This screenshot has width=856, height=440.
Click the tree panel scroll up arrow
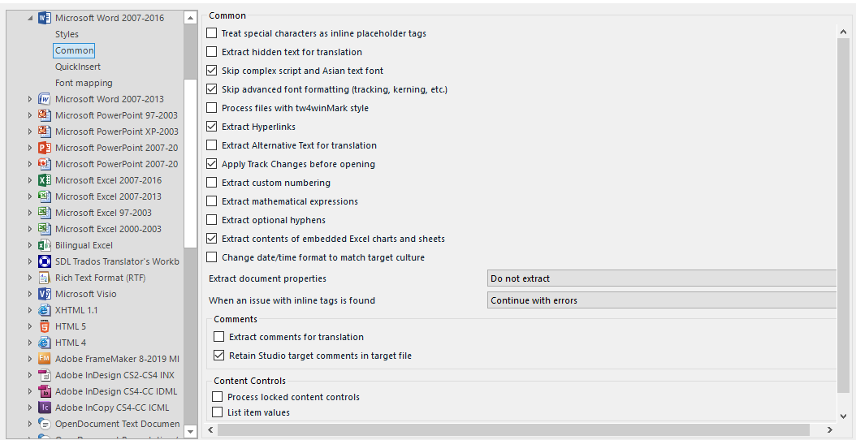191,18
